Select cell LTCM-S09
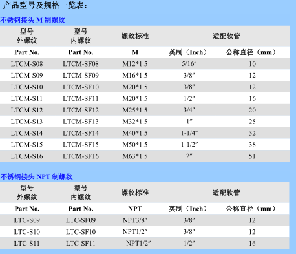Screen dimensions: 296x254 click(x=27, y=76)
